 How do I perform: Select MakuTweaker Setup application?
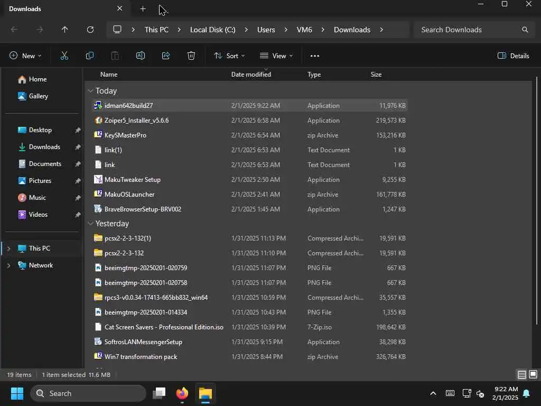[250, 180]
